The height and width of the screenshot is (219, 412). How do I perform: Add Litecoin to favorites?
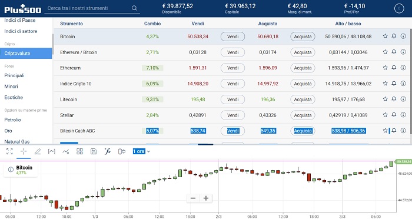[x=385, y=99]
